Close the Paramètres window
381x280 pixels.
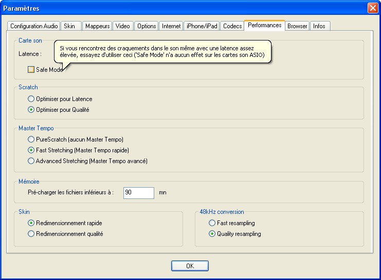pos(372,8)
